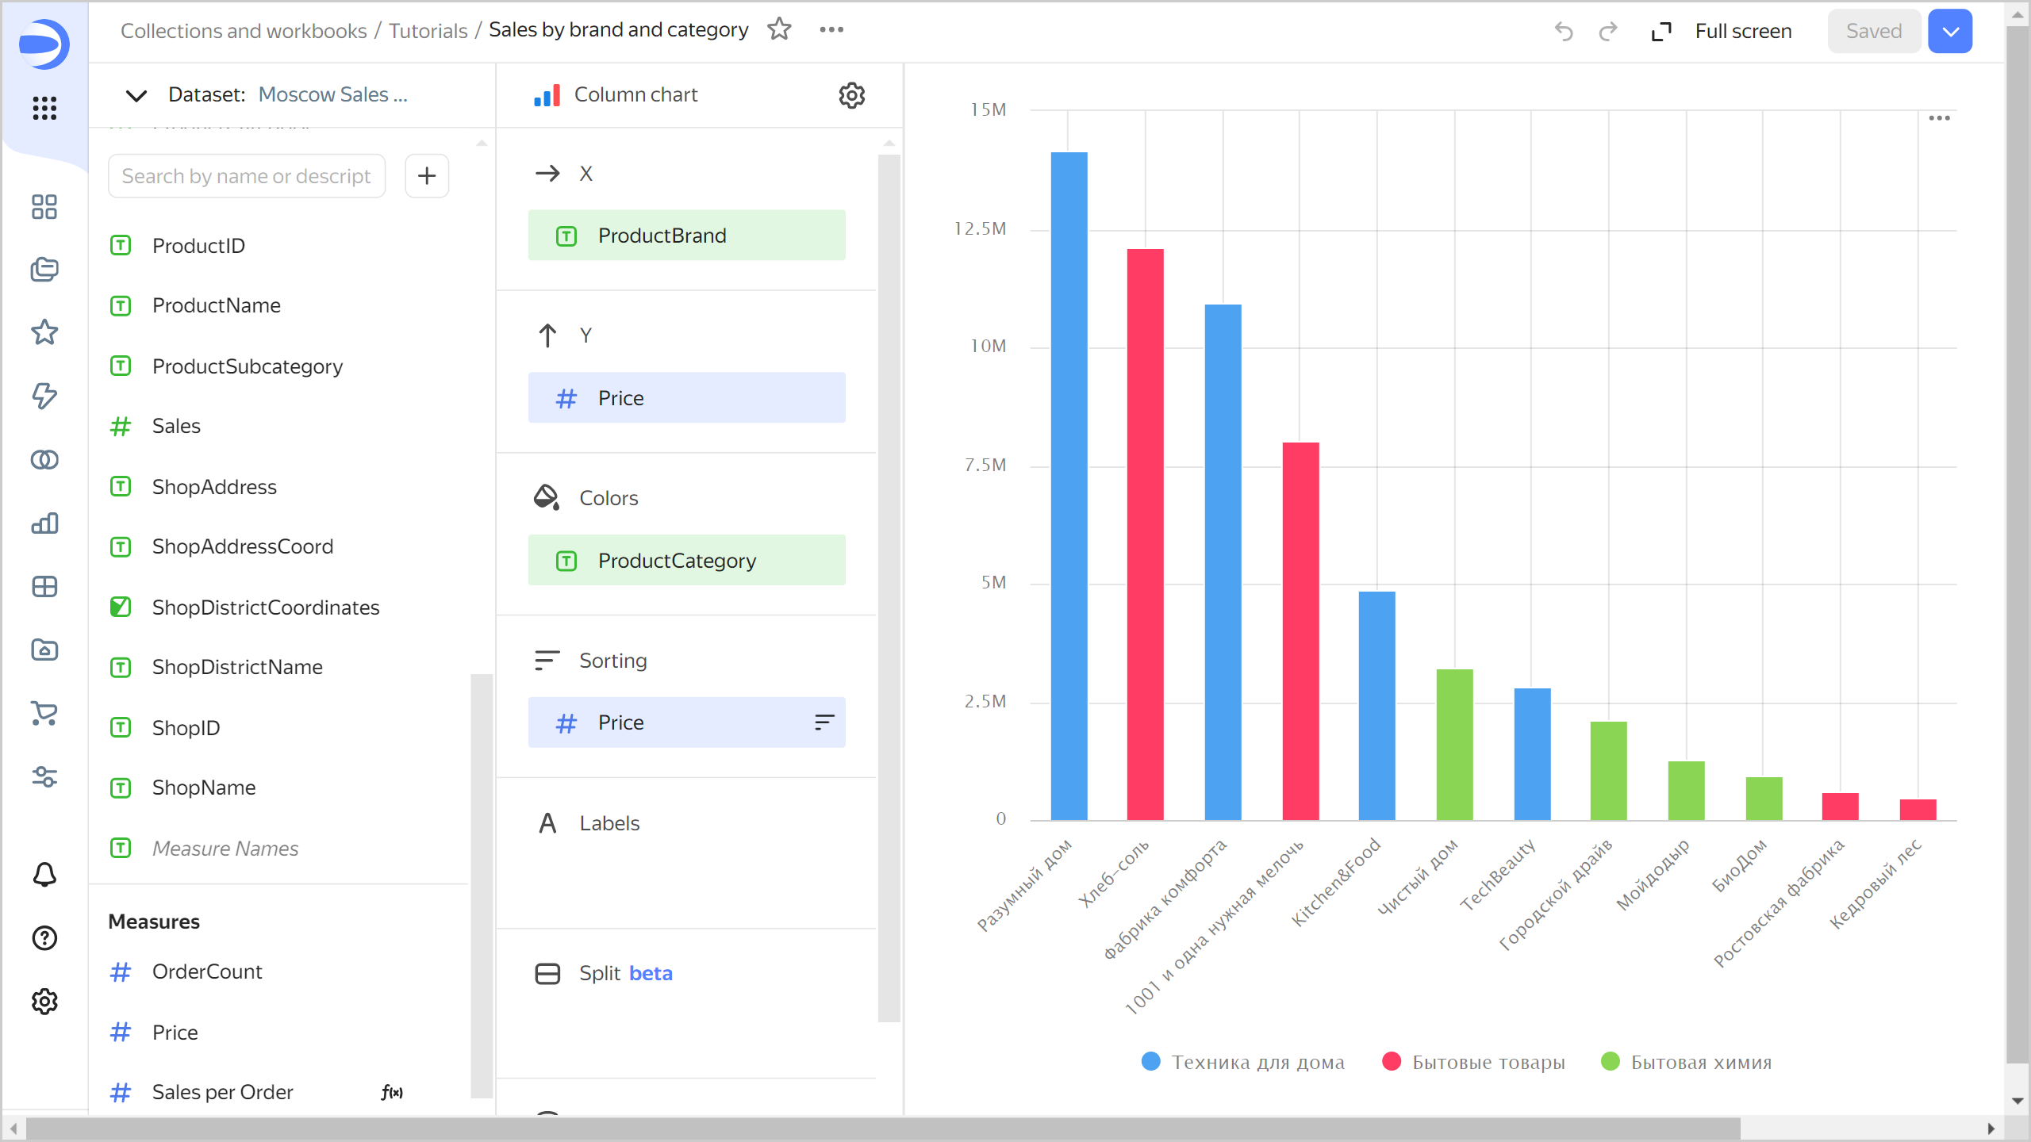Image resolution: width=2031 pixels, height=1142 pixels.
Task: Open the all services grid icon
Action: click(x=44, y=108)
